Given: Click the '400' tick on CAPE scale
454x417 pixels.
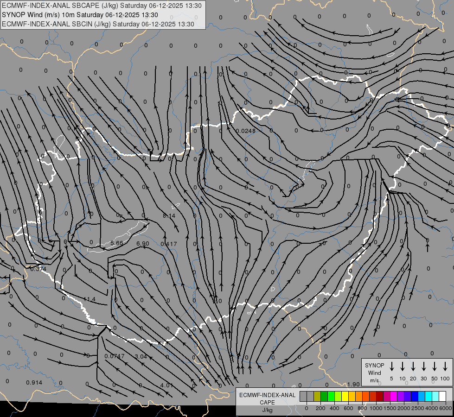Looking at the screenshot, I should 334,408.
